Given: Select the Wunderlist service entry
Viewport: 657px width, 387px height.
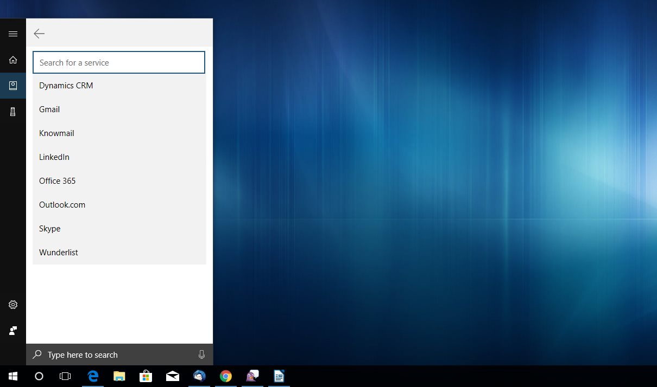Looking at the screenshot, I should 58,252.
